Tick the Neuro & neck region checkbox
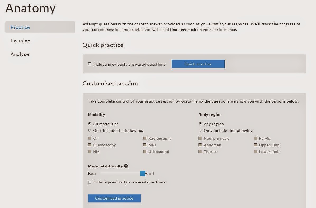Viewport: 316px width, 208px height. click(x=200, y=138)
